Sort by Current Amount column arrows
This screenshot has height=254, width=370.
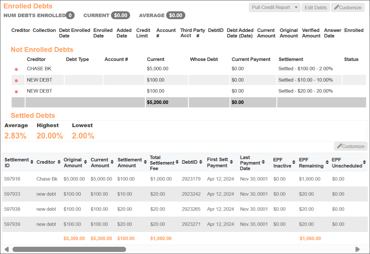pos(113,162)
